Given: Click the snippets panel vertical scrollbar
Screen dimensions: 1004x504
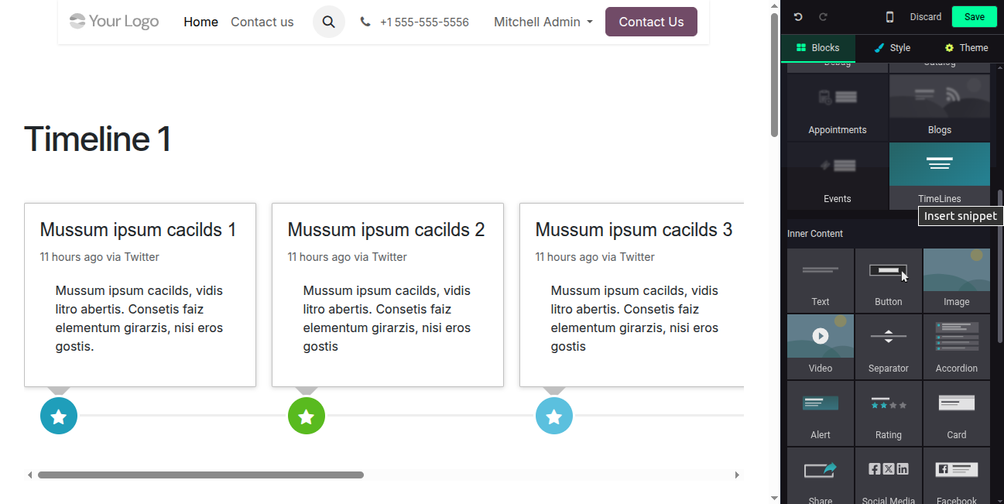Looking at the screenshot, I should [1000, 267].
